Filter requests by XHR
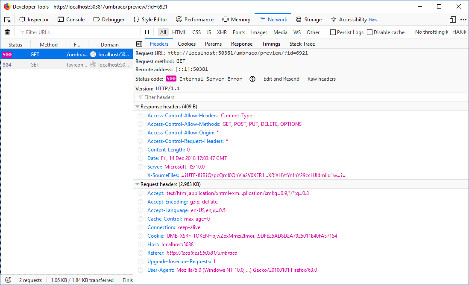Image resolution: width=469 pixels, height=285 pixels. (x=222, y=32)
